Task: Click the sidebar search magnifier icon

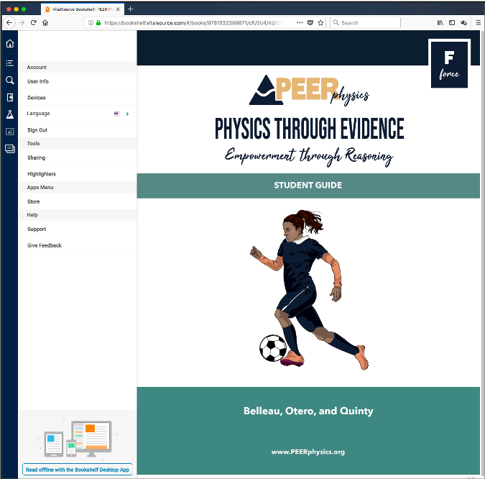Action: point(9,81)
